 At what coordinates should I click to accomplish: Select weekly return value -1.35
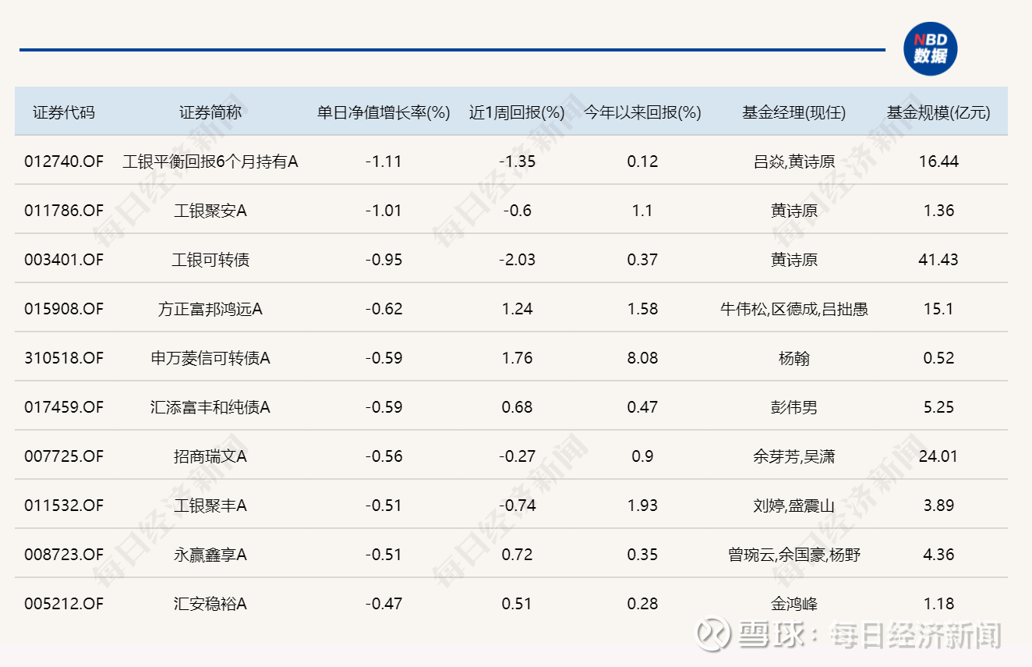517,161
